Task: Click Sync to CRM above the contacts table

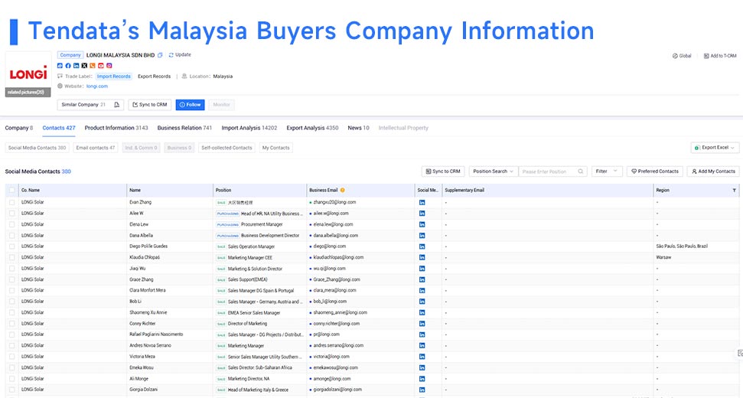Action: click(443, 171)
